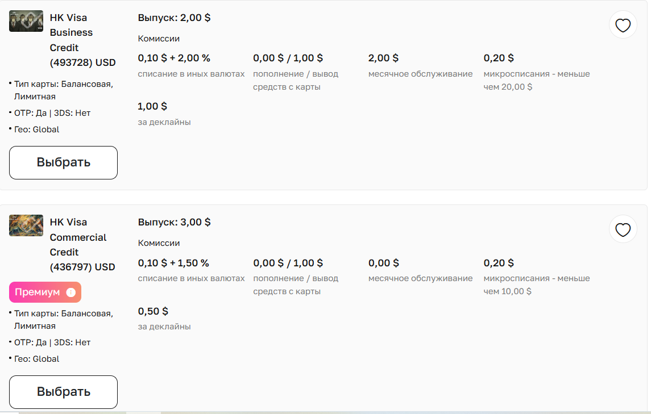The width and height of the screenshot is (651, 414).
Task: Favorite the HK Visa Business Credit card
Action: click(x=623, y=25)
